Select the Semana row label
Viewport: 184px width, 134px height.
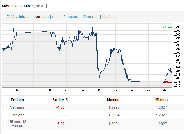17,107
